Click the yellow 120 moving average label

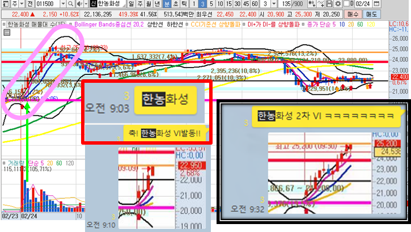(x=371, y=24)
